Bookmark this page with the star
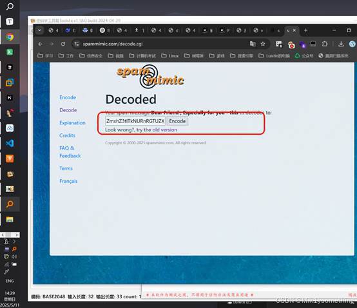This screenshot has height=308, width=357. point(263,44)
